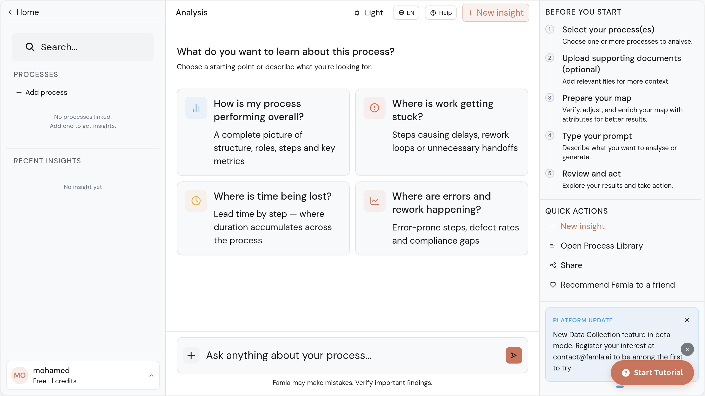Select 'Where is work getting stuck?' card

(x=442, y=132)
